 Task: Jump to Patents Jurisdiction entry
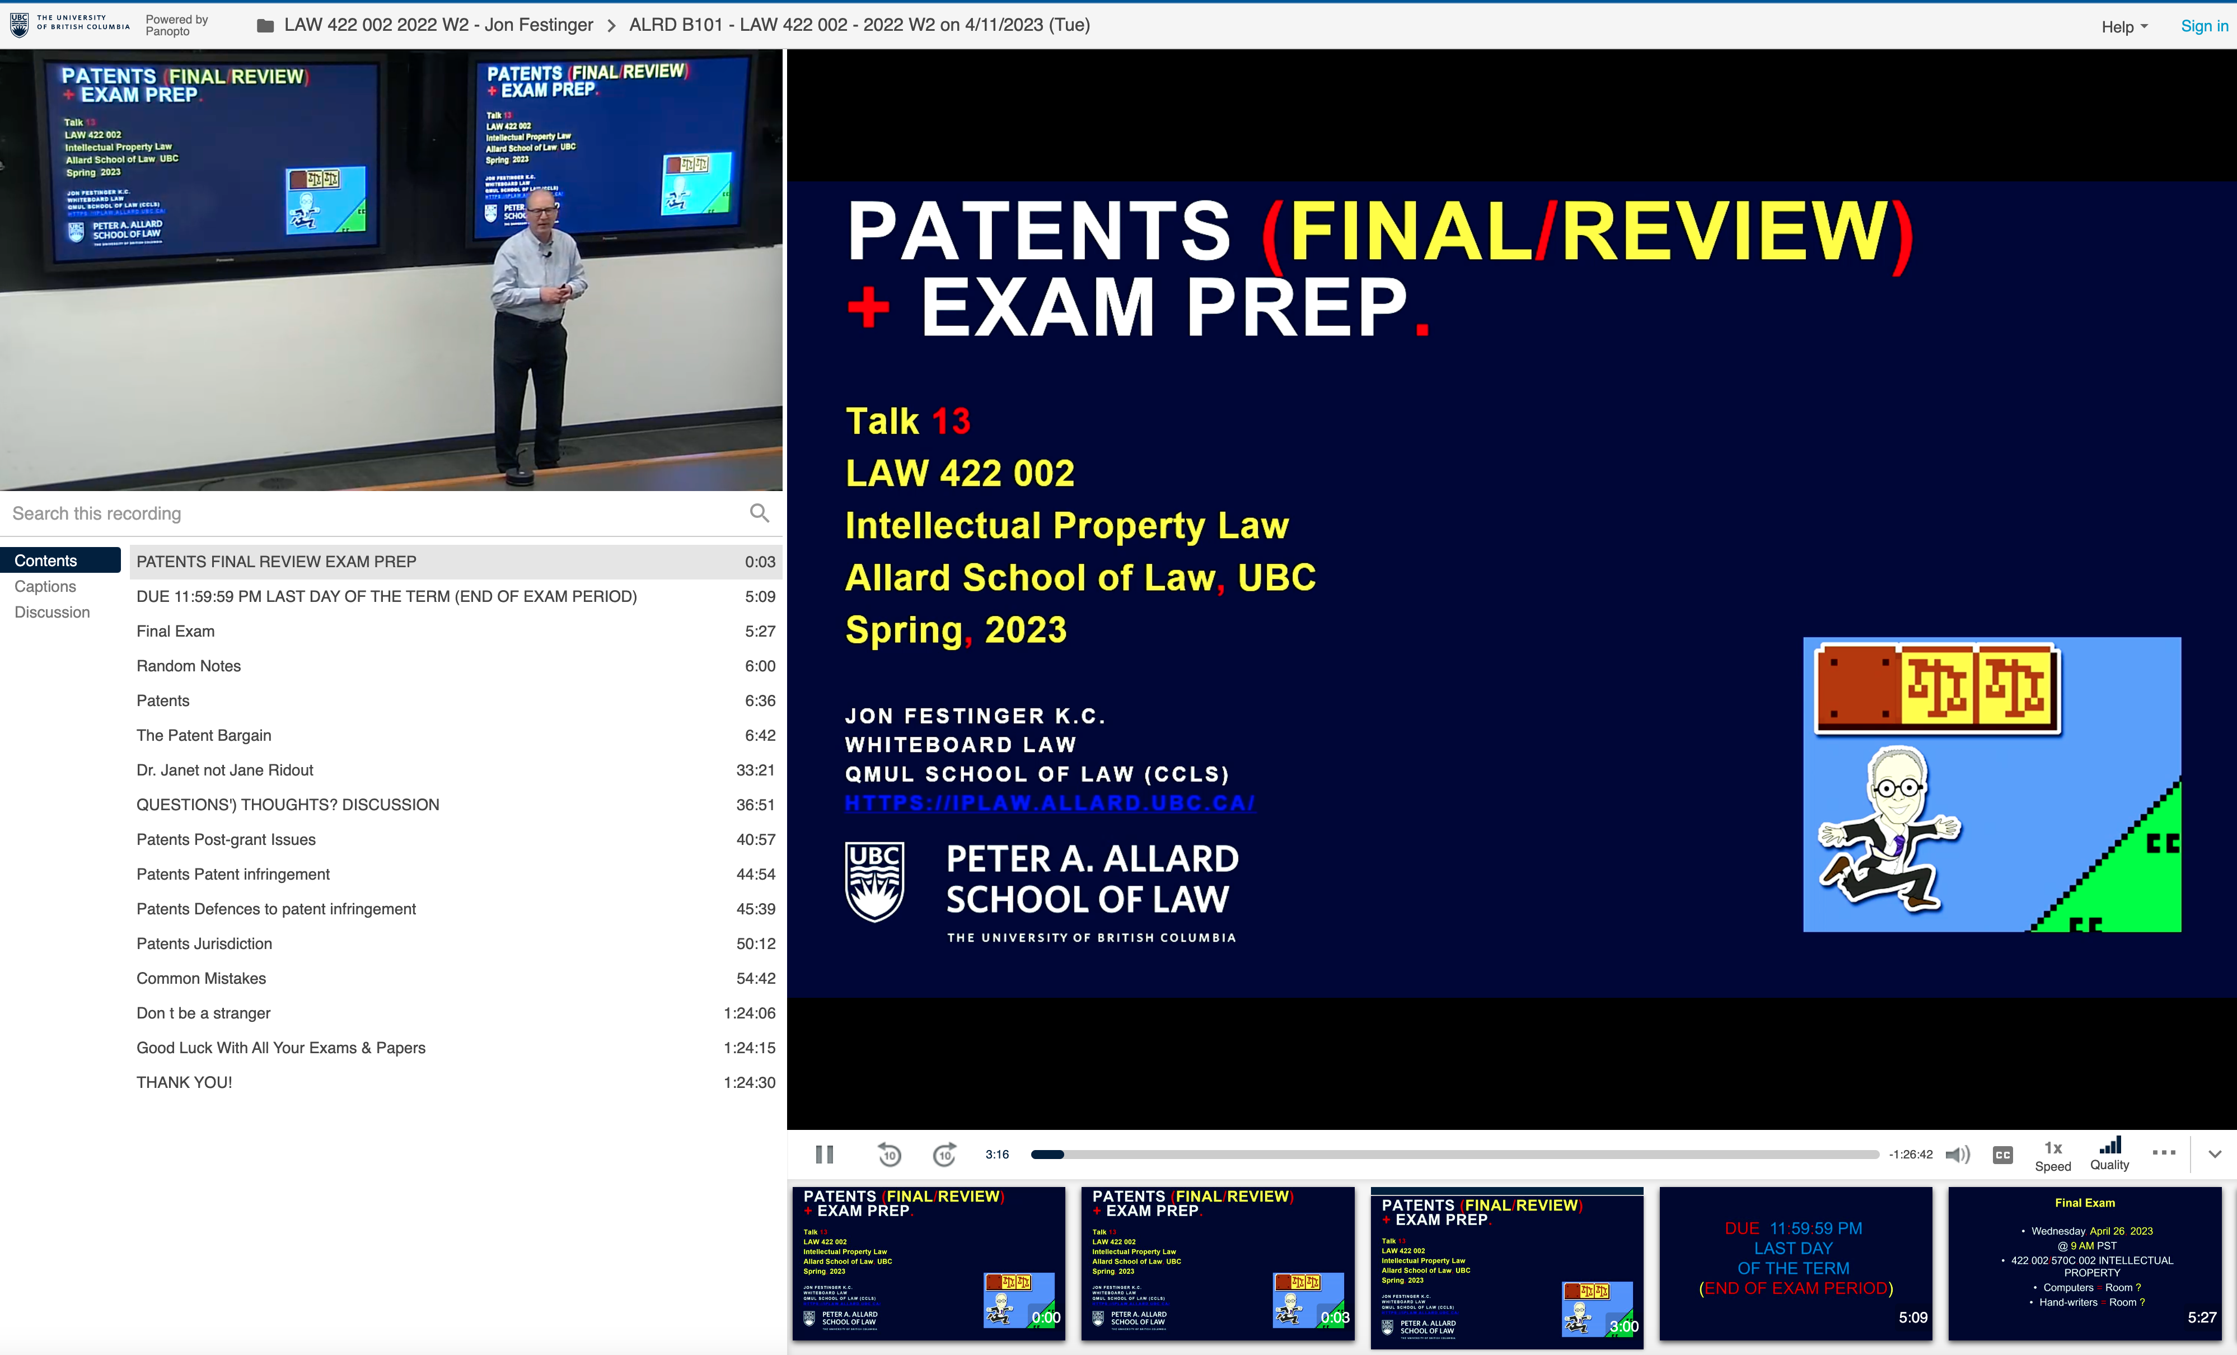click(x=456, y=943)
